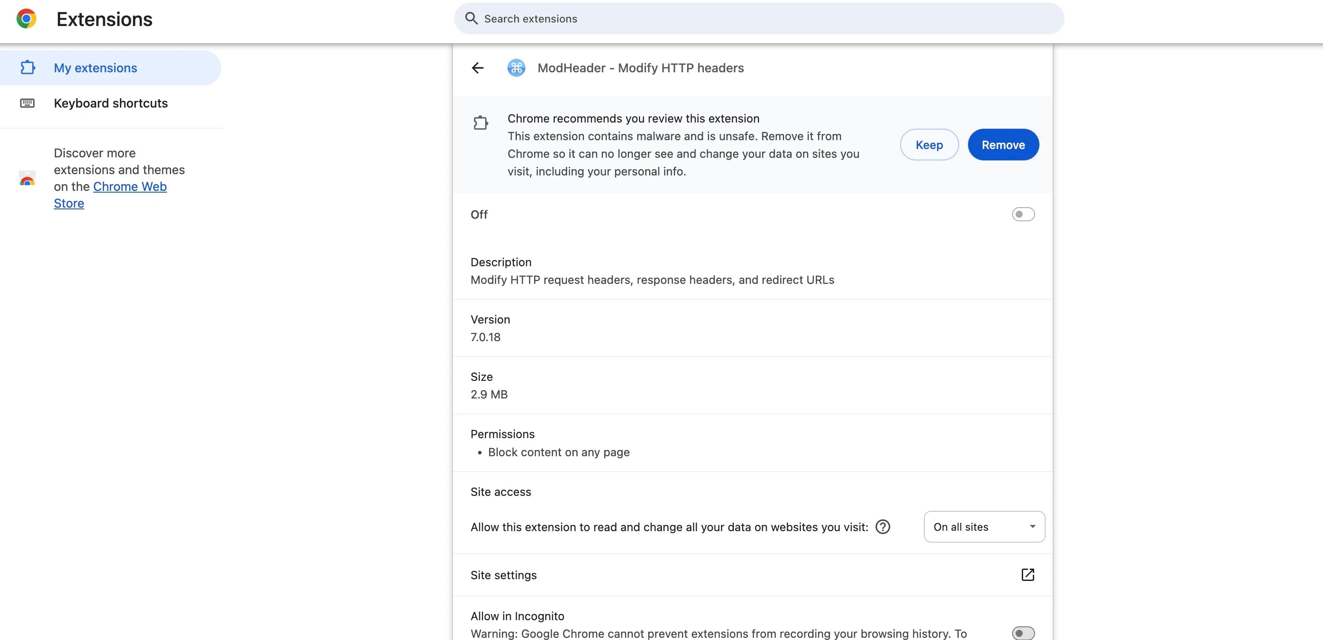The height and width of the screenshot is (640, 1323).
Task: Click the extension review warning icon
Action: 480,123
